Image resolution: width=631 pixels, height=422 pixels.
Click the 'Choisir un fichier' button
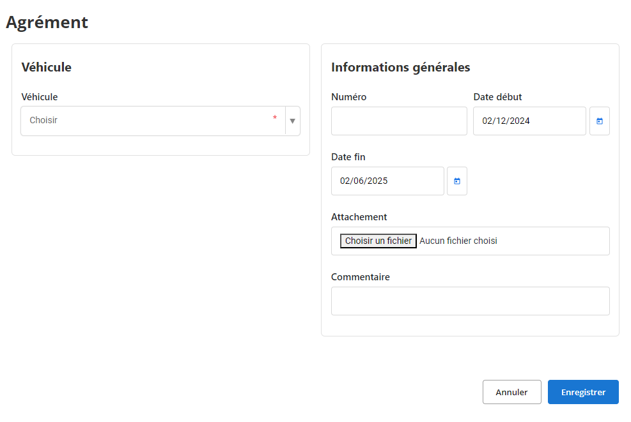378,241
